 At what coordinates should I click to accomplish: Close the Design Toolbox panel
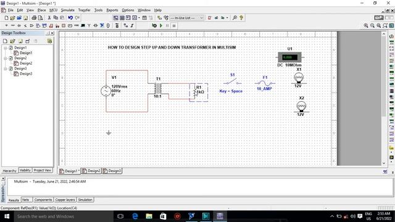coord(52,33)
